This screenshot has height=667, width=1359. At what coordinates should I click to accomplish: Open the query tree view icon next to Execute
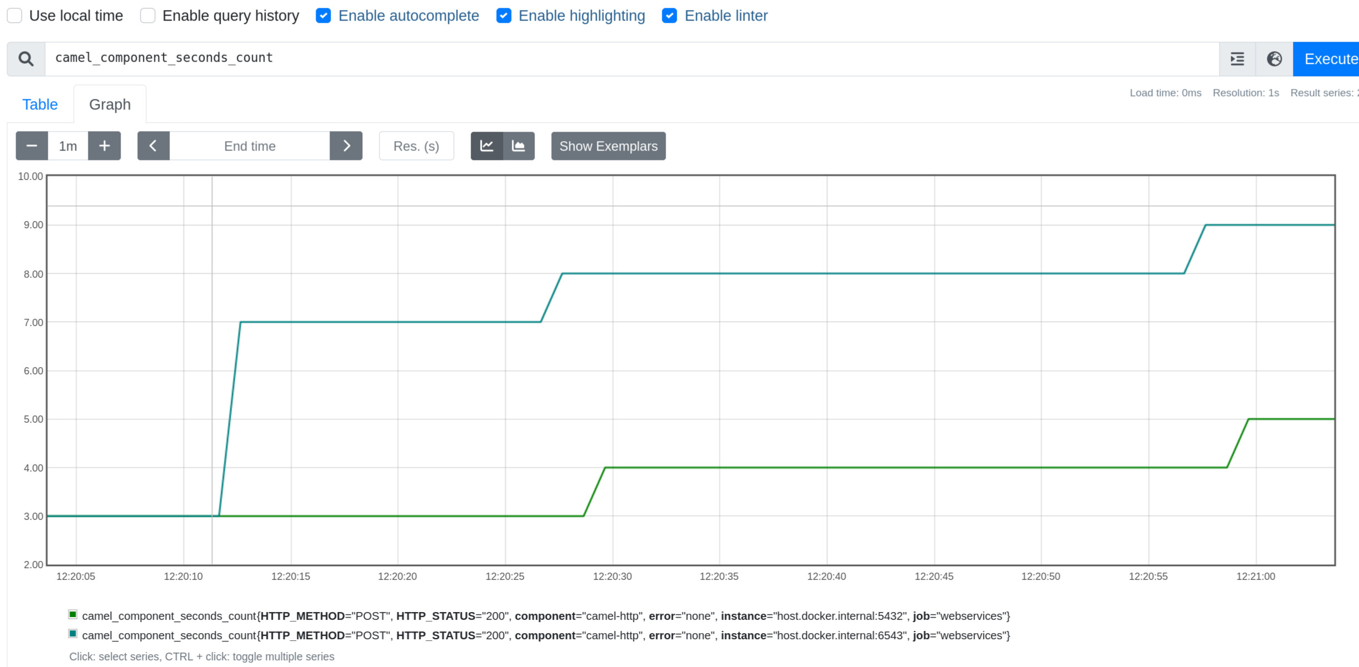pos(1236,58)
